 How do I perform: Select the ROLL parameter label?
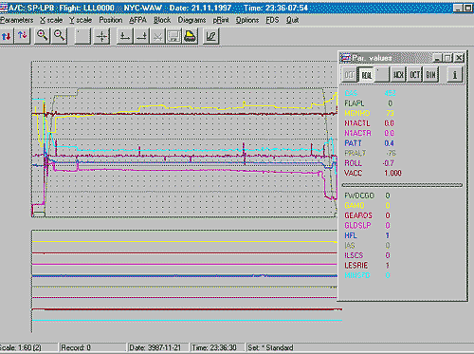[x=354, y=163]
